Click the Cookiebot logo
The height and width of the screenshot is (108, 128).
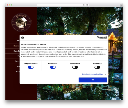point(102,38)
